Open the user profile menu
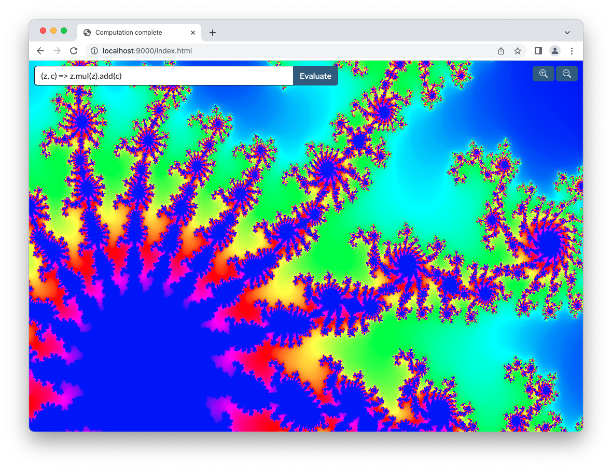The width and height of the screenshot is (612, 470). [554, 51]
